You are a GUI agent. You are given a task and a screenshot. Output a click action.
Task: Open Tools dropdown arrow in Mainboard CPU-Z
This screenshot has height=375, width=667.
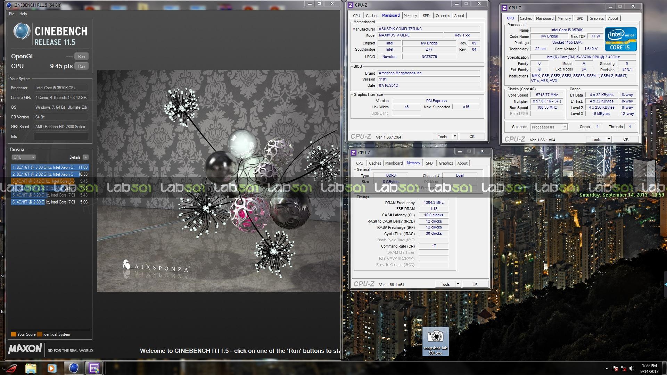(454, 136)
